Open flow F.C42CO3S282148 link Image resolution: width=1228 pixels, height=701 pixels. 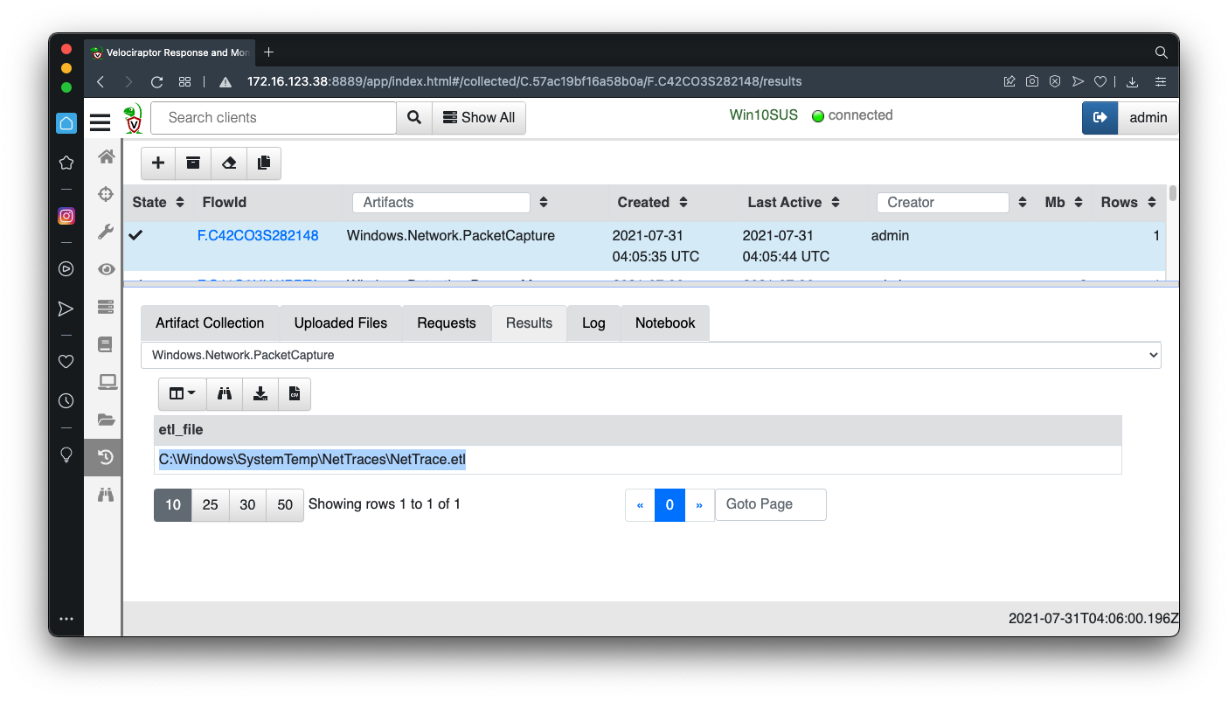click(258, 235)
